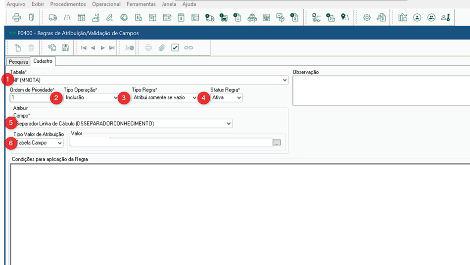470x265 pixels.
Task: Click the attachment paperclip in form toolbar
Action: (162, 47)
